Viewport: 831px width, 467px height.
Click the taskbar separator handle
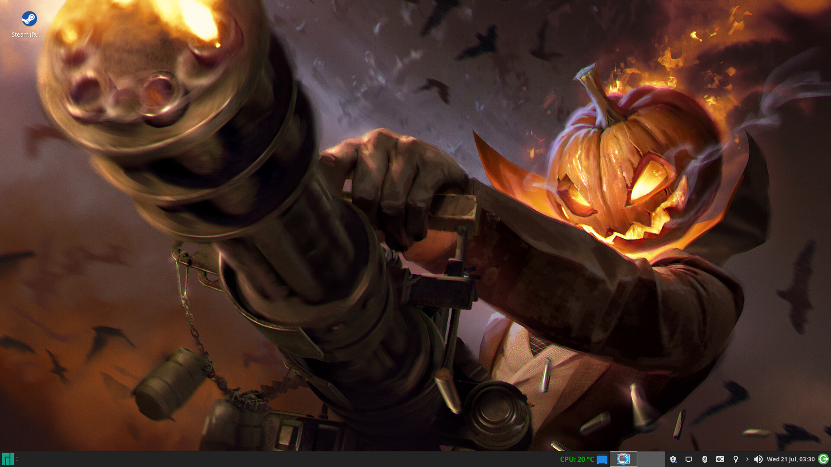(17, 459)
